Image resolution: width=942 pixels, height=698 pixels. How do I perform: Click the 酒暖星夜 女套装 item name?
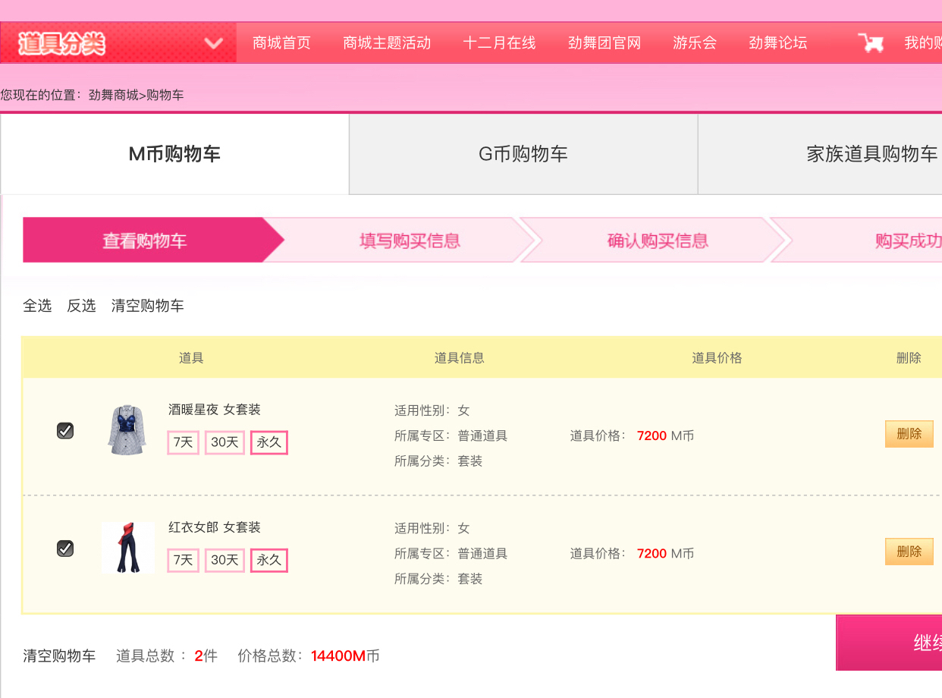(215, 410)
